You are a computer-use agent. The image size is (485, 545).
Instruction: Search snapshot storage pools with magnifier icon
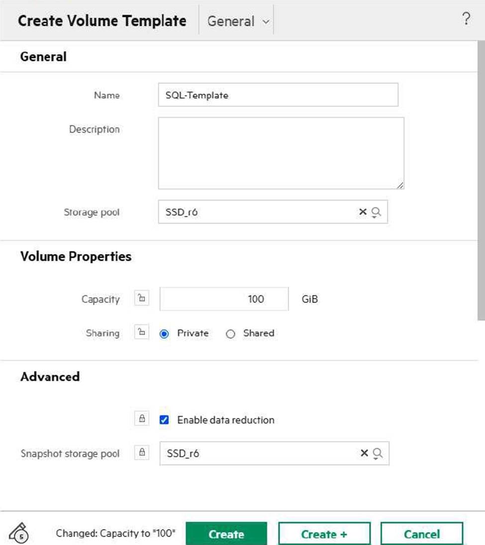[x=378, y=454]
